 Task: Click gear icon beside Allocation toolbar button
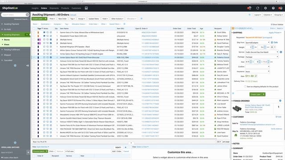pyautogui.click(x=142, y=19)
